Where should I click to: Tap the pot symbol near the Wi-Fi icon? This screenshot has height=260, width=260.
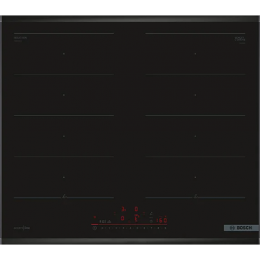pyautogui.click(x=109, y=221)
